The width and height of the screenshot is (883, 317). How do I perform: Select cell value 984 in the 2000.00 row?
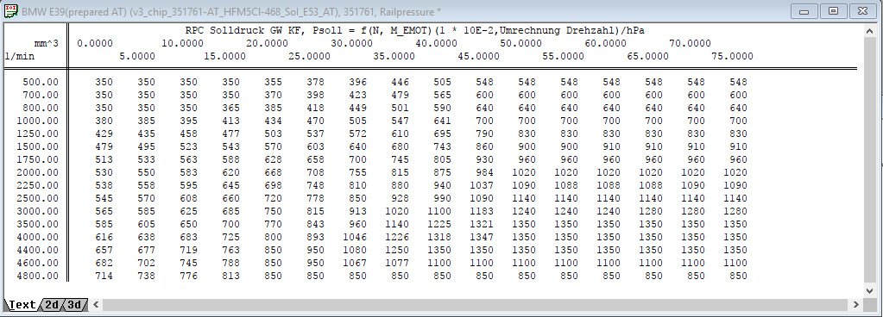484,172
